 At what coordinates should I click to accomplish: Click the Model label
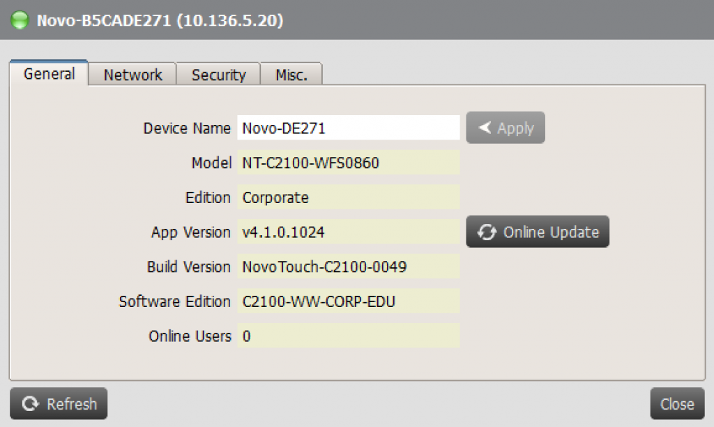tap(211, 163)
